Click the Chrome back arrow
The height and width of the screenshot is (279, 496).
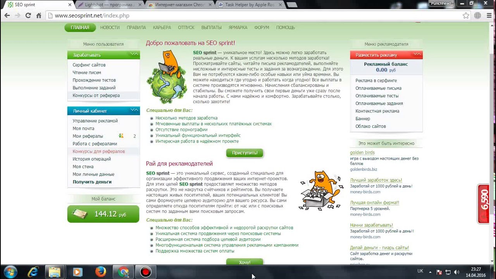coord(7,15)
